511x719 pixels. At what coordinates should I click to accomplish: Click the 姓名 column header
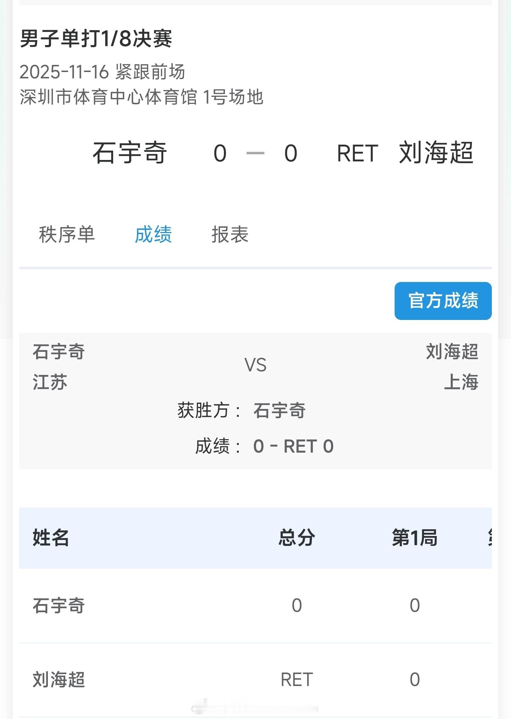pos(51,538)
